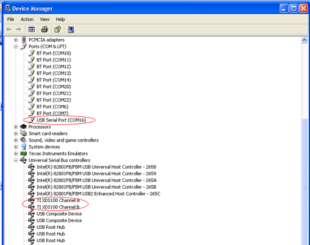
Task: Select BT Port (COM14)
Action: (x=54, y=80)
